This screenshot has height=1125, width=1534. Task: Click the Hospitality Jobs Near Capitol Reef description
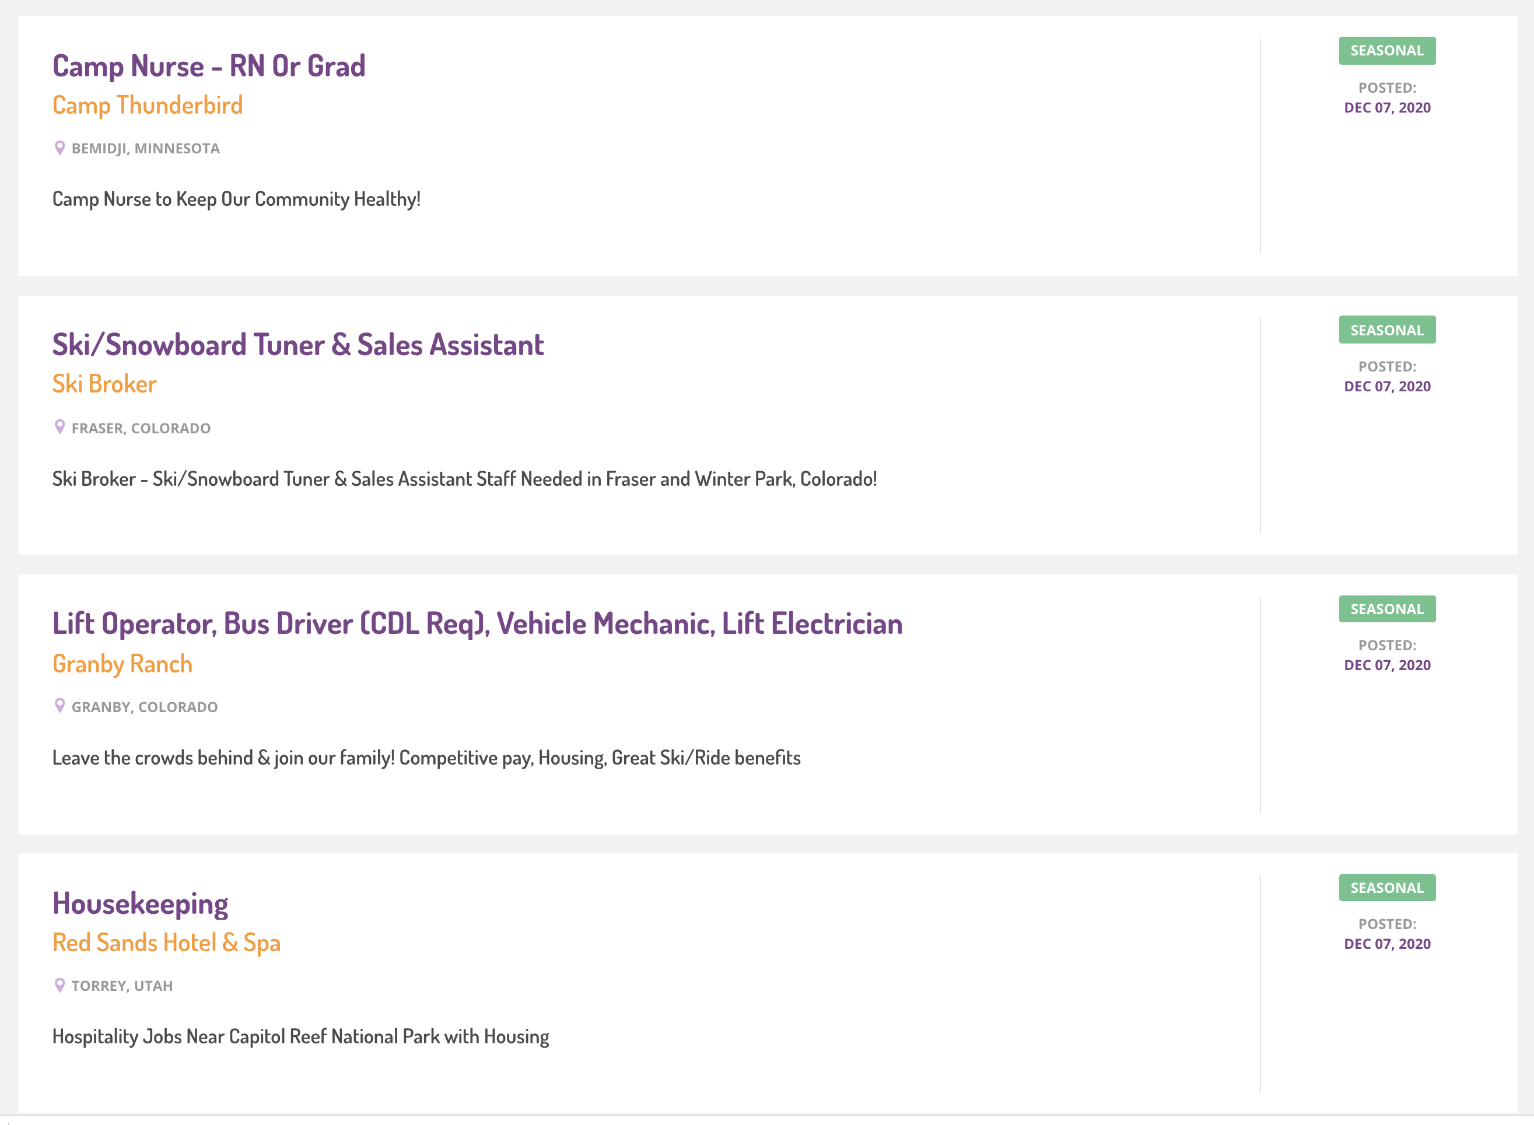point(301,1036)
